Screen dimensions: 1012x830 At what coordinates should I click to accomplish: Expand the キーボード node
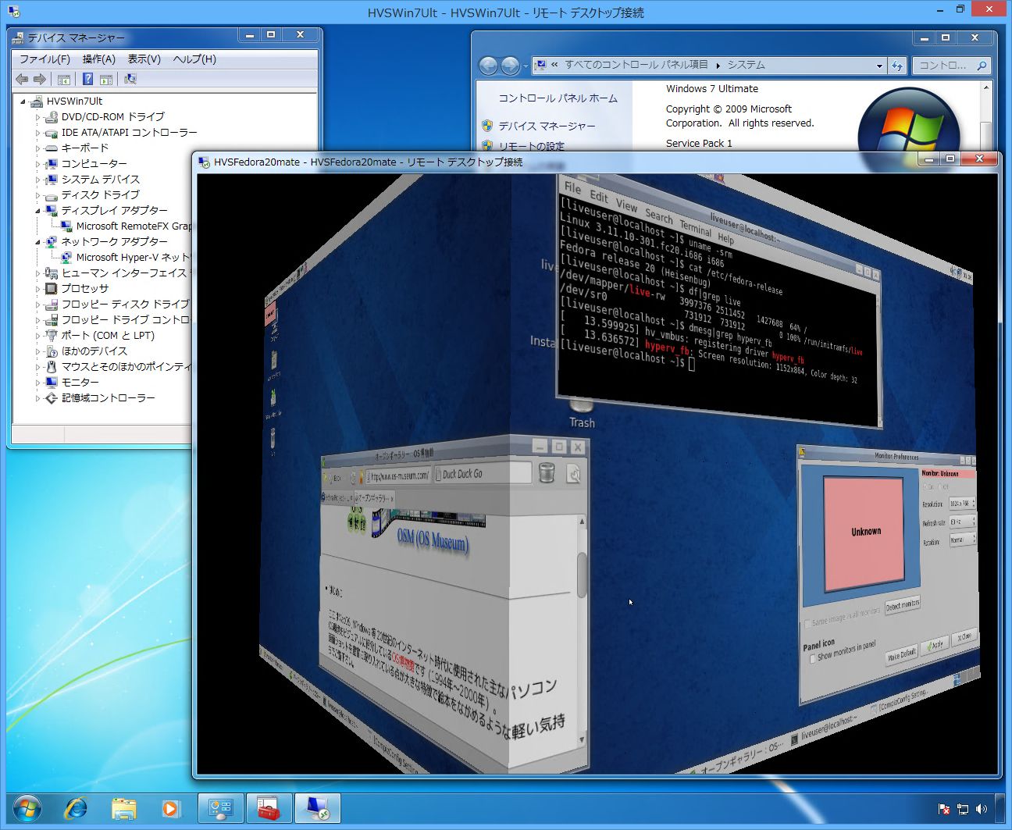coord(37,148)
